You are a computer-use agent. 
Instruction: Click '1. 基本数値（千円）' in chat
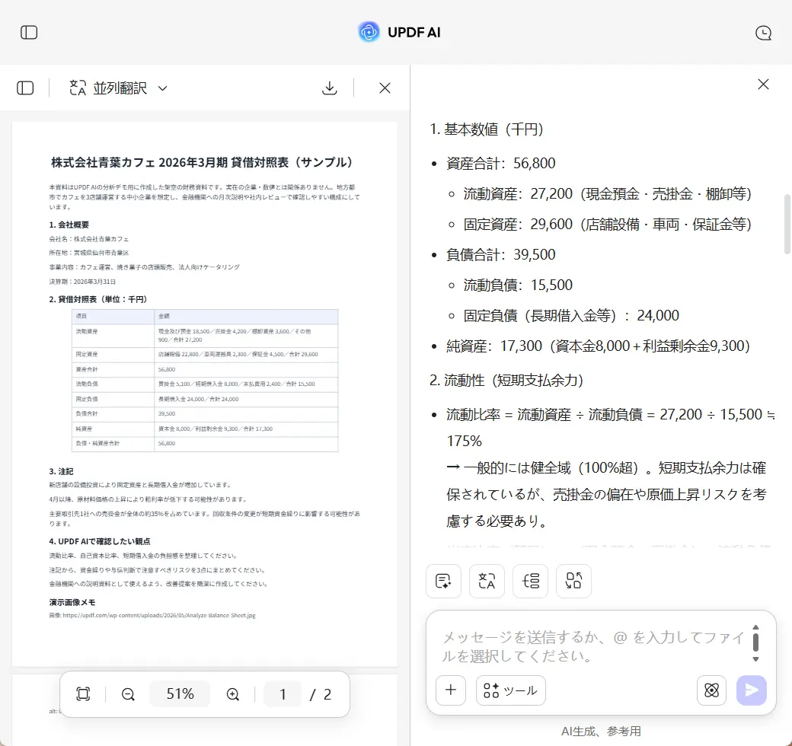[487, 129]
